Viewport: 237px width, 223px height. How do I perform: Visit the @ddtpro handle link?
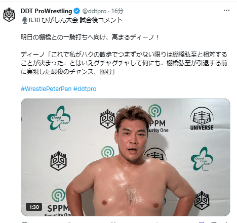pyautogui.click(x=94, y=11)
